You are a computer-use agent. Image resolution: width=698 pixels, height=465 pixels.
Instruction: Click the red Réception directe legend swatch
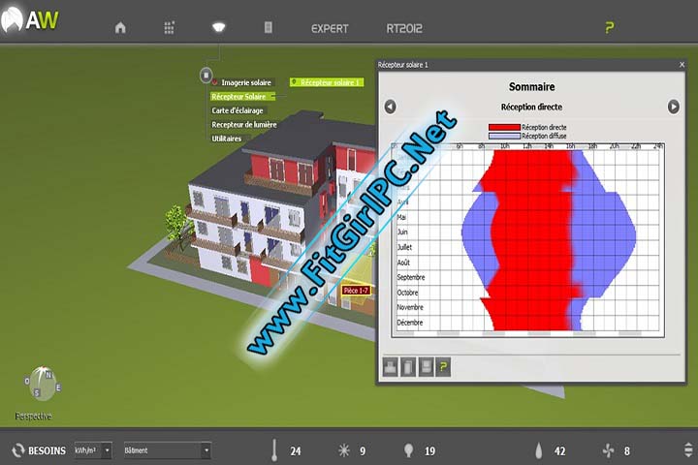click(x=503, y=128)
